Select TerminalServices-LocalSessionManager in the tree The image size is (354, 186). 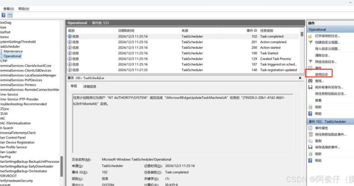click(x=28, y=75)
